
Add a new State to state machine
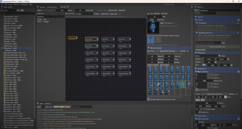[96, 14]
